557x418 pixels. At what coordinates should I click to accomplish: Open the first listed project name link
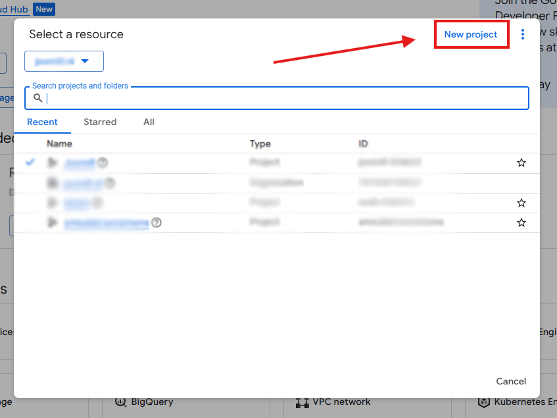(80, 163)
